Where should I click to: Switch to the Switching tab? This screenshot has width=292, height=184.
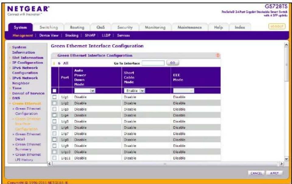(49, 27)
